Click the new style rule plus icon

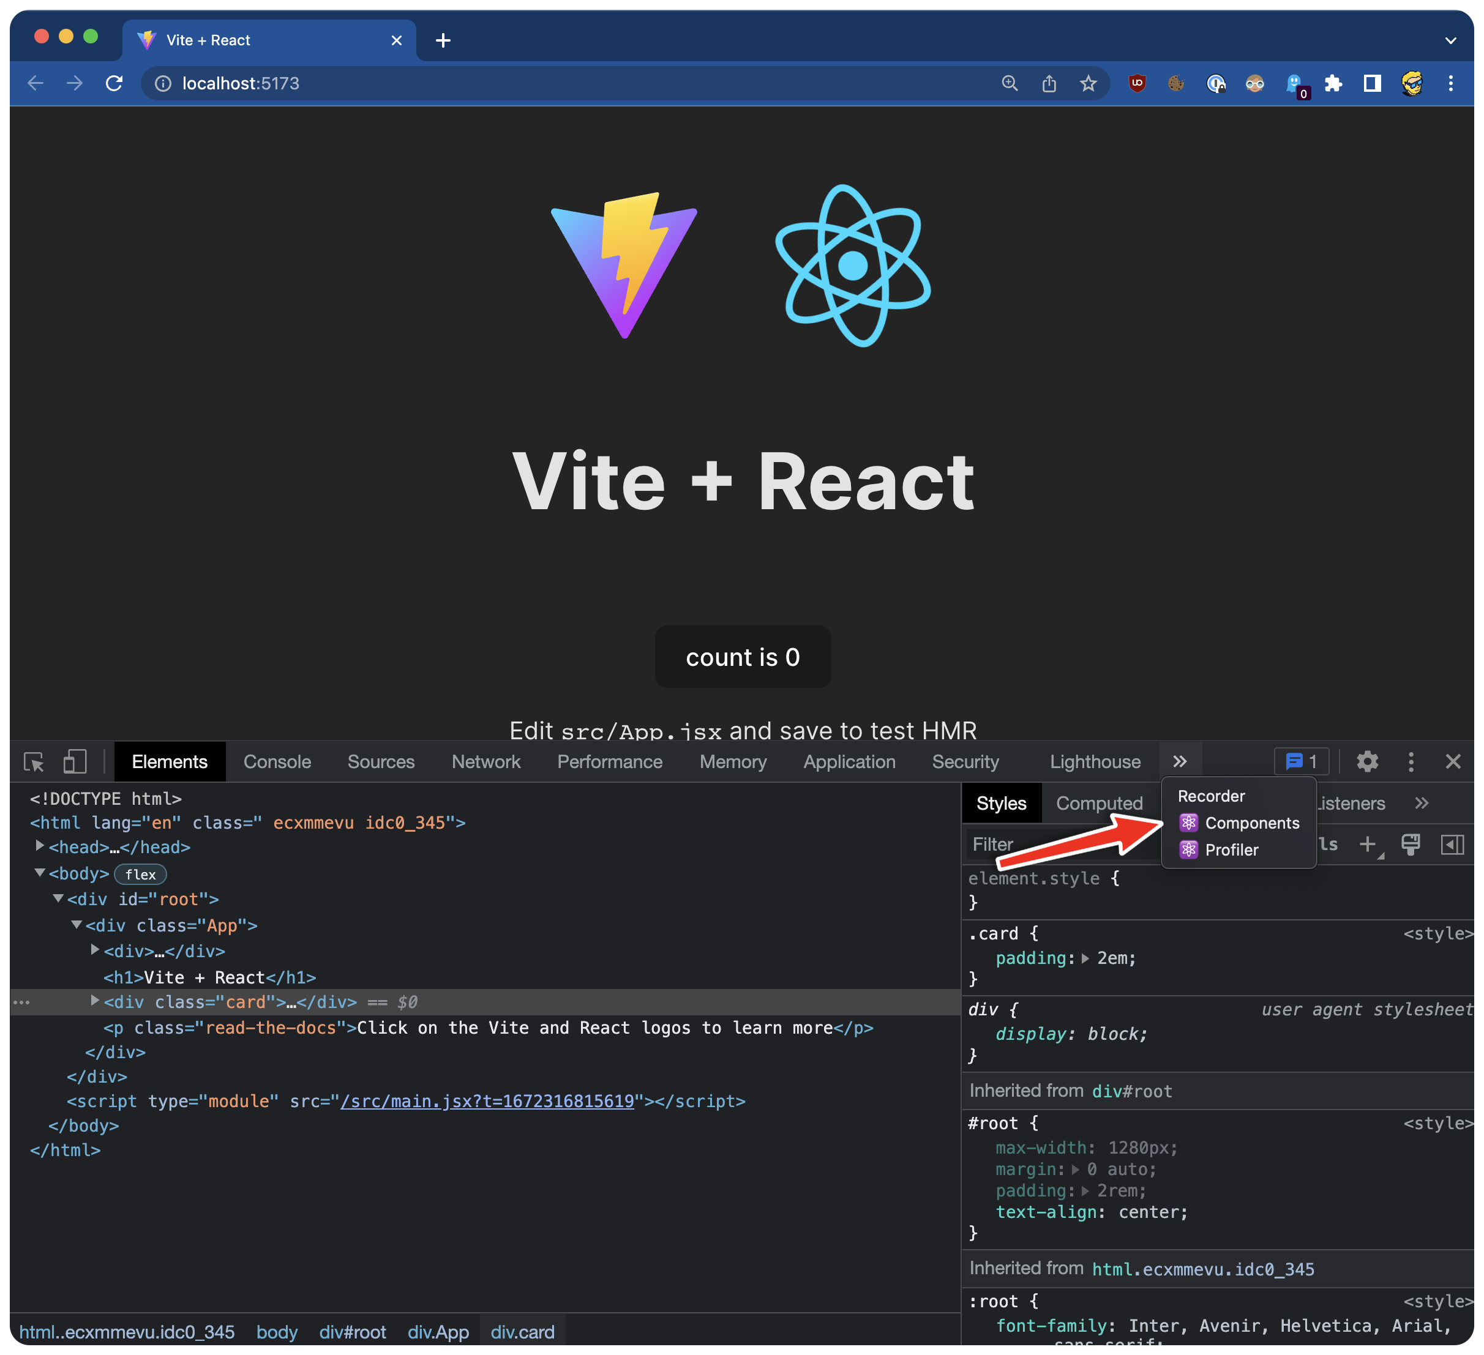1367,844
